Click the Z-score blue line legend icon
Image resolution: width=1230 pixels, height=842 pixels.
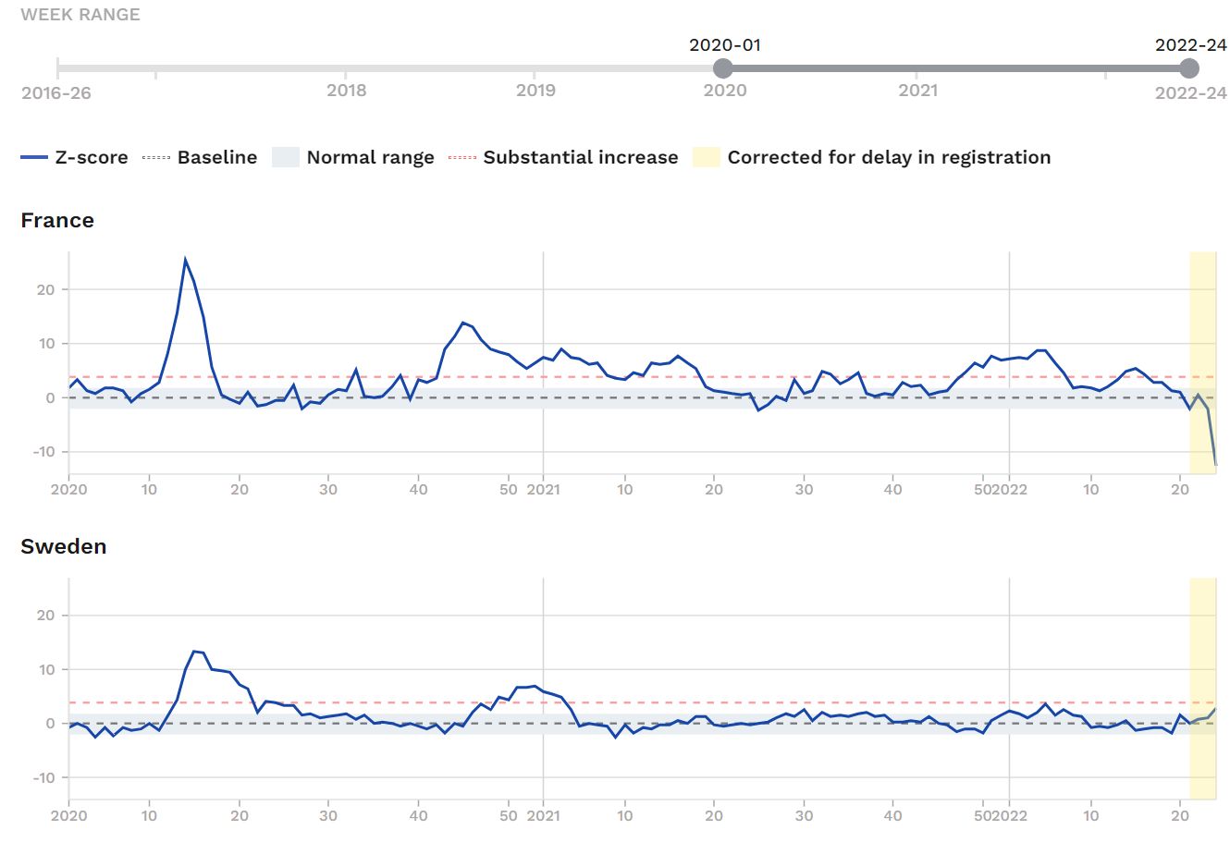coord(33,158)
